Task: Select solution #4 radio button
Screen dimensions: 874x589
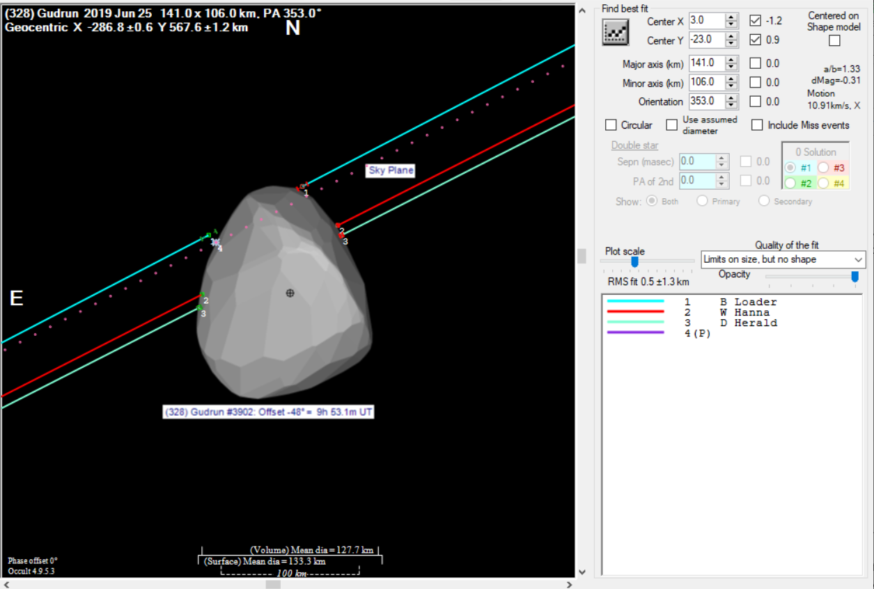Action: coord(823,184)
